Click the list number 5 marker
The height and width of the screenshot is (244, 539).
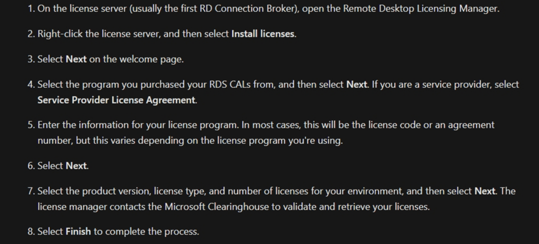coord(31,125)
